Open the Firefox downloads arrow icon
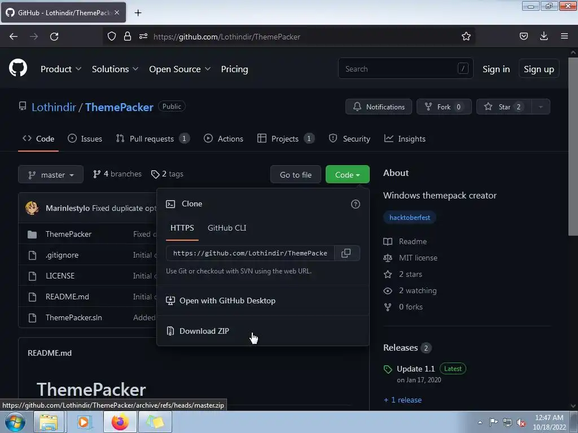 pyautogui.click(x=544, y=36)
